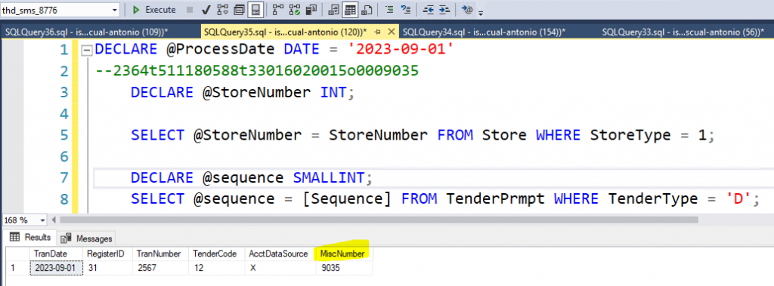Click the TenderCode column header

click(216, 254)
